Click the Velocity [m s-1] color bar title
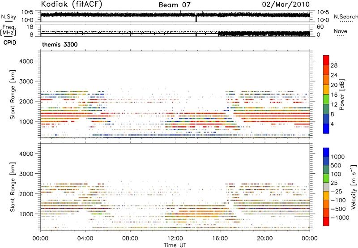Viewport: 358px width, 248px height. 354,187
